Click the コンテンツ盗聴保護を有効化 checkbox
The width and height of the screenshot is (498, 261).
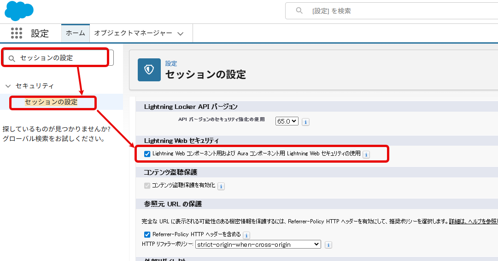147,186
